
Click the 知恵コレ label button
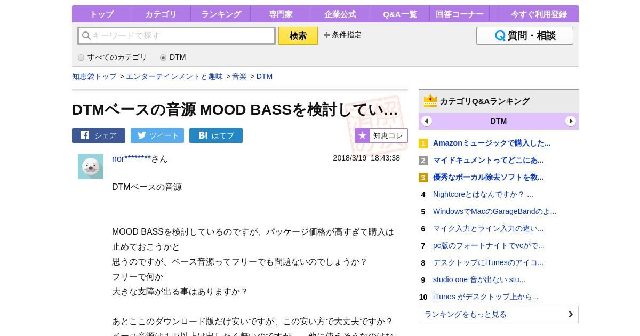[388, 135]
